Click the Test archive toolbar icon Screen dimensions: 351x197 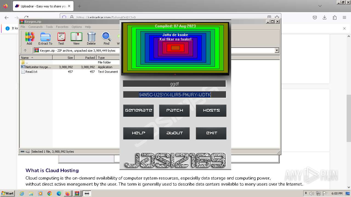tap(61, 38)
